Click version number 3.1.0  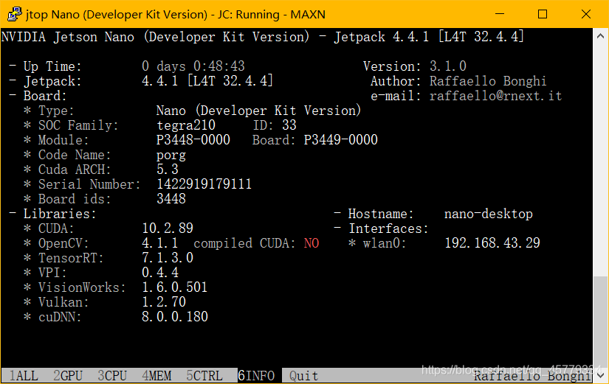point(448,66)
